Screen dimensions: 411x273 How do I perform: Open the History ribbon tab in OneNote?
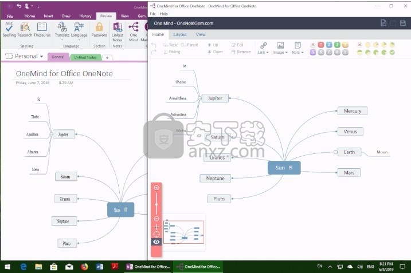(85, 16)
